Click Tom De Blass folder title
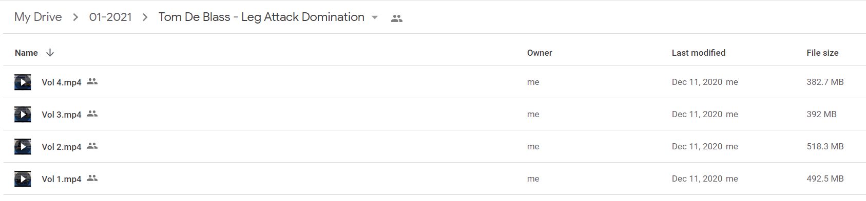This screenshot has height=201, width=866. click(x=261, y=17)
